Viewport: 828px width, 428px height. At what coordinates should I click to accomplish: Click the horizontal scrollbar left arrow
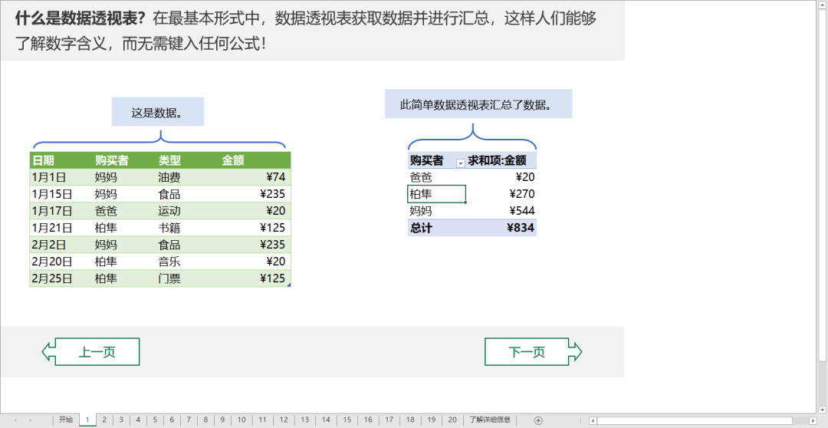(593, 420)
